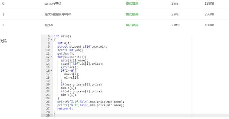
Task: Collapse the for-loop fold arrow at line 12
Action: coord(52,57)
